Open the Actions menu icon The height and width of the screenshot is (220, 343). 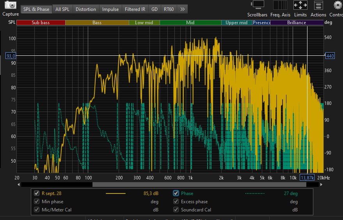[x=318, y=5]
